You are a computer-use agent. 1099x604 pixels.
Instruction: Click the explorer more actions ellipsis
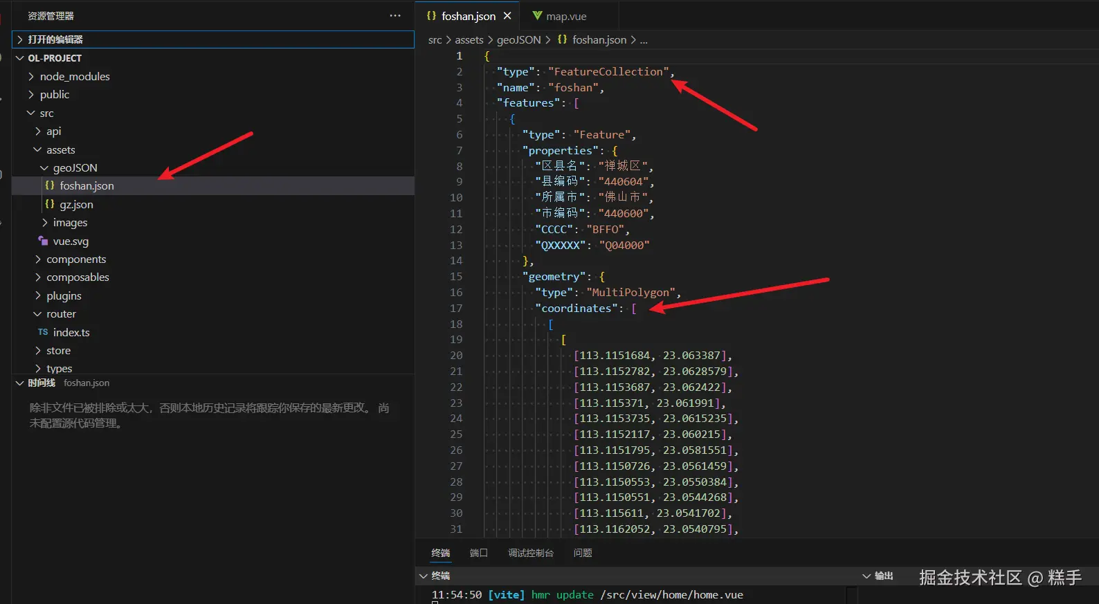(395, 15)
